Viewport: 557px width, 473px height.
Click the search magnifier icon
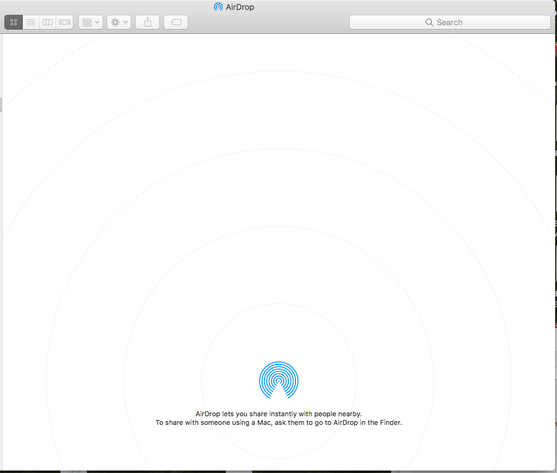tap(429, 22)
